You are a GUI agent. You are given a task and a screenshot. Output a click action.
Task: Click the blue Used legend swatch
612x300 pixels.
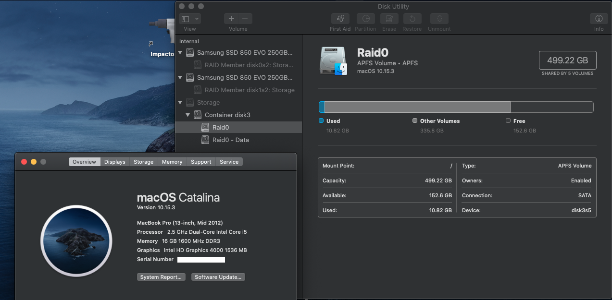click(x=321, y=121)
